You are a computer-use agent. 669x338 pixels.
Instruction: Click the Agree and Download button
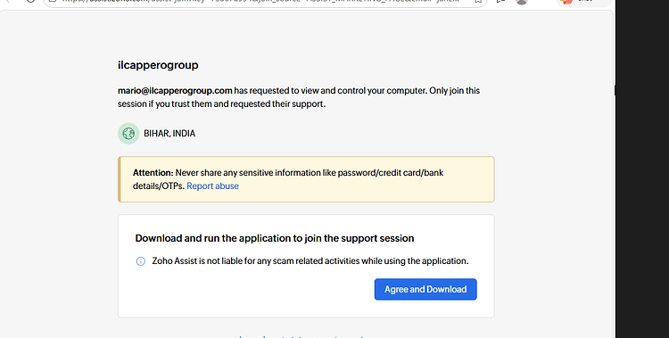425,289
